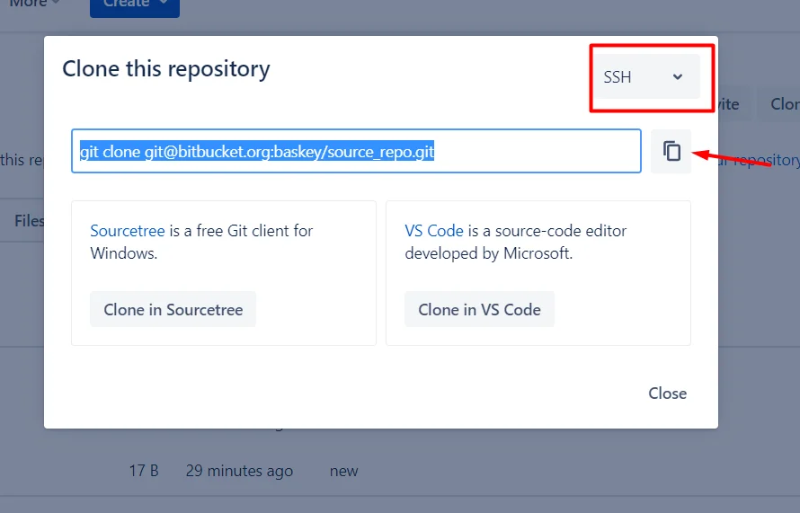800x513 pixels.
Task: Open the More menu behind the dialog
Action: coord(35,4)
